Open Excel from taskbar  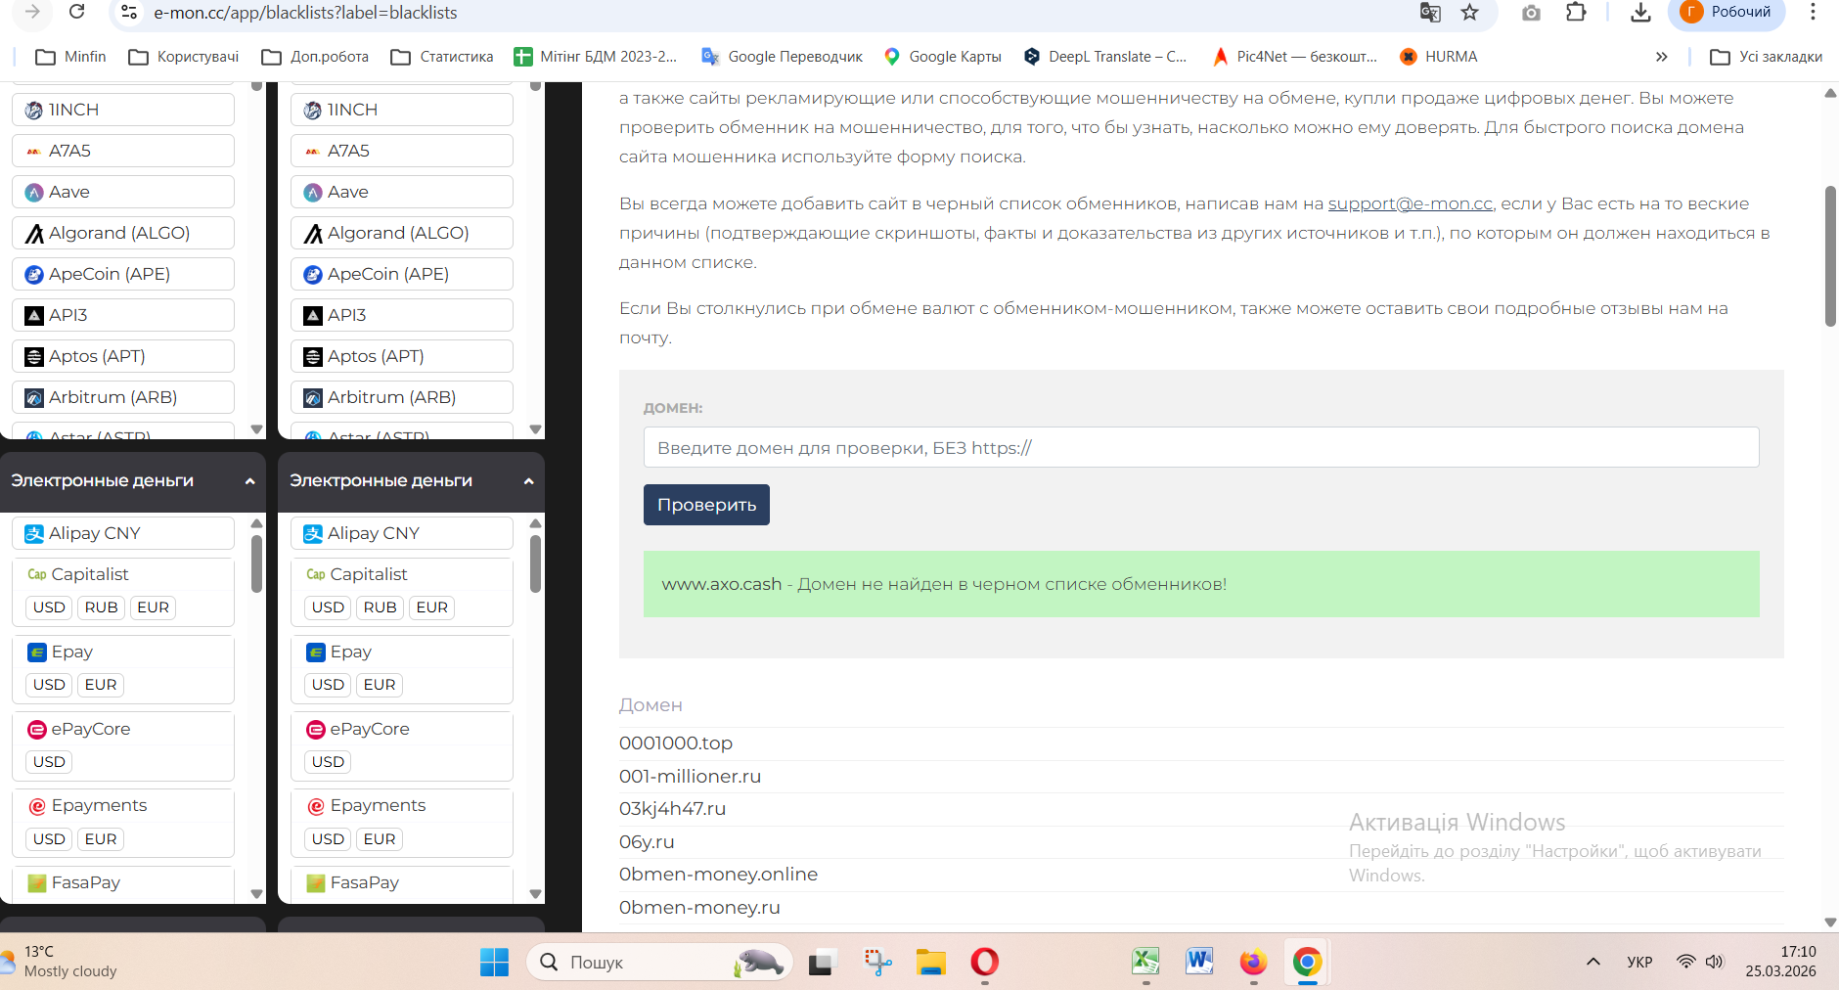tap(1145, 963)
